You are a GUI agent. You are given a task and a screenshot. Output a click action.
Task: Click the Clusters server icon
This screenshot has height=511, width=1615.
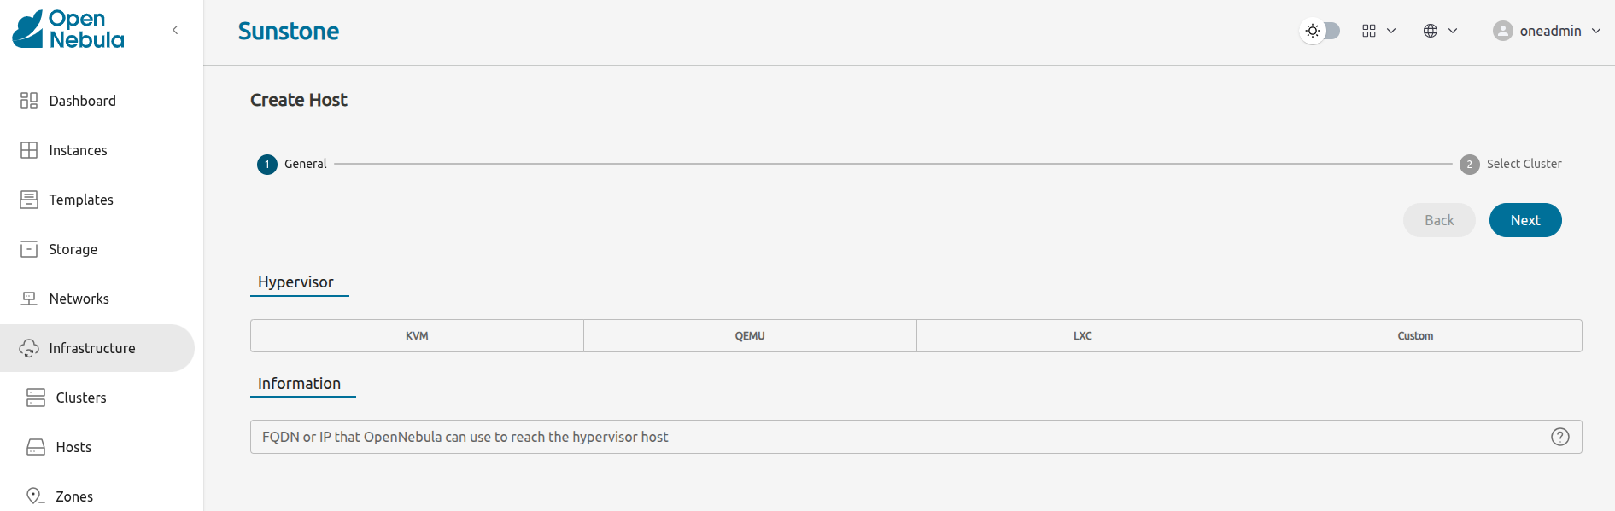point(36,398)
